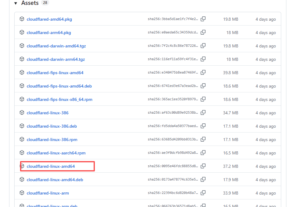
Task: Click package icon beside cloudflared-darwin-arm64.tgz
Action: (x=22, y=59)
